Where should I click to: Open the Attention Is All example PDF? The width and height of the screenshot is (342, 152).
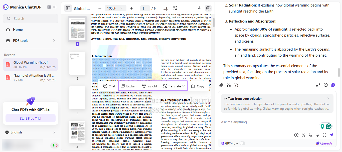[31, 78]
